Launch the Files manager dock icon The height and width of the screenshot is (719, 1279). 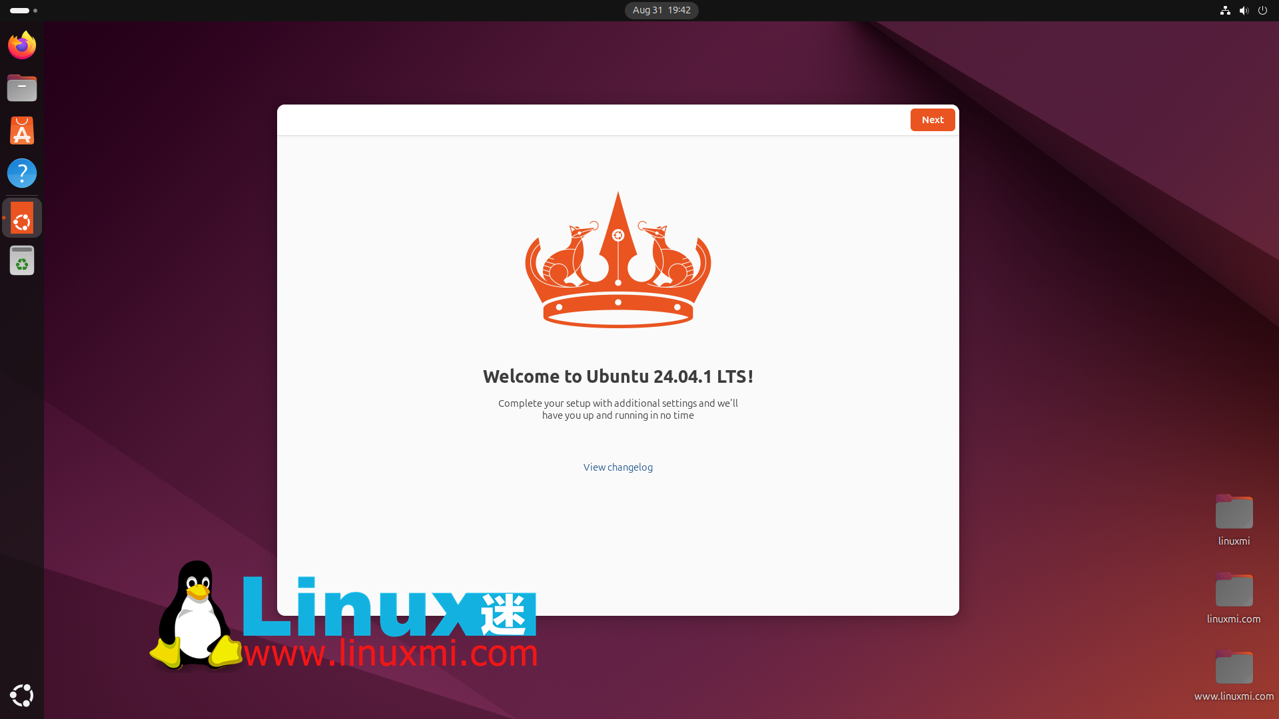click(22, 88)
